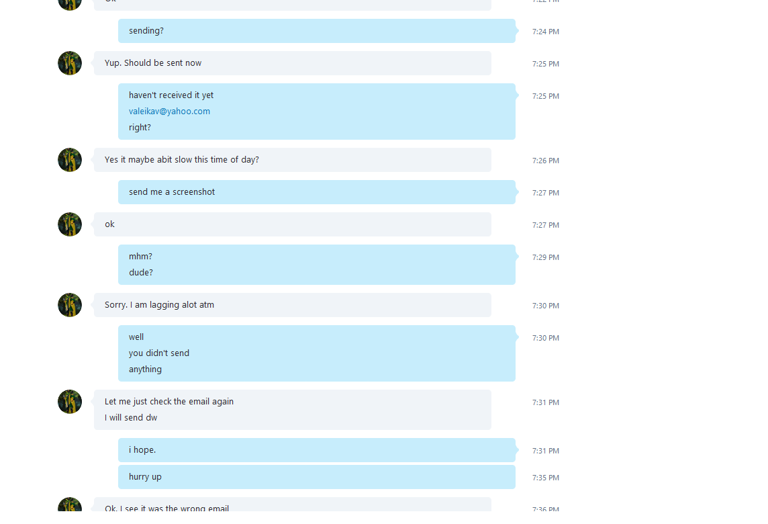Click avatar beside 'Let me just check the email'

click(x=70, y=402)
